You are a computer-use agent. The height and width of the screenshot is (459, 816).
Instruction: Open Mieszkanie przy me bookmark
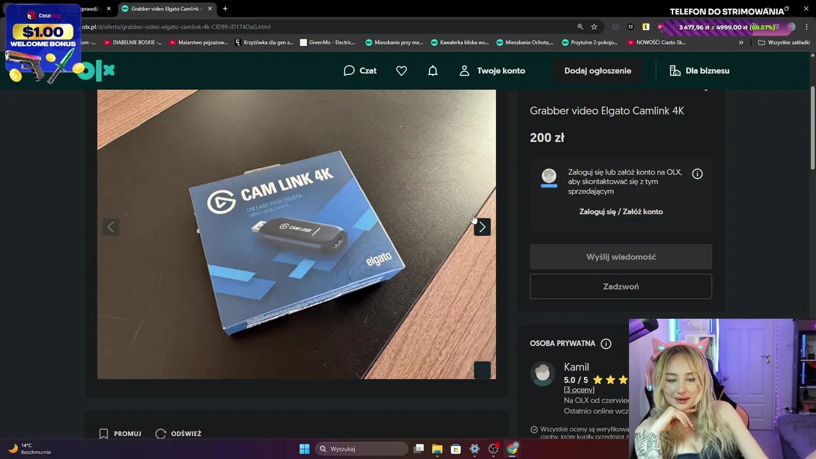394,43
